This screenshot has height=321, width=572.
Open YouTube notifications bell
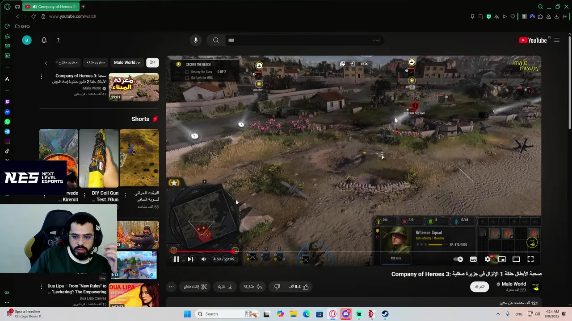pyautogui.click(x=44, y=40)
